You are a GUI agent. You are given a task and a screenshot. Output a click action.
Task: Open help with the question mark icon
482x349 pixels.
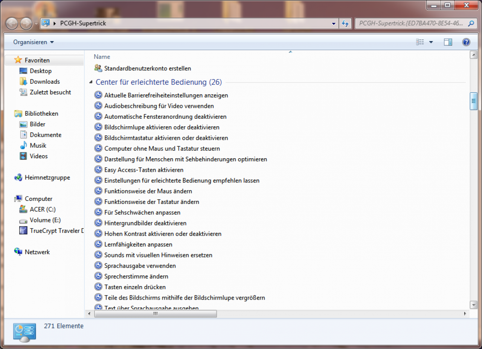466,42
